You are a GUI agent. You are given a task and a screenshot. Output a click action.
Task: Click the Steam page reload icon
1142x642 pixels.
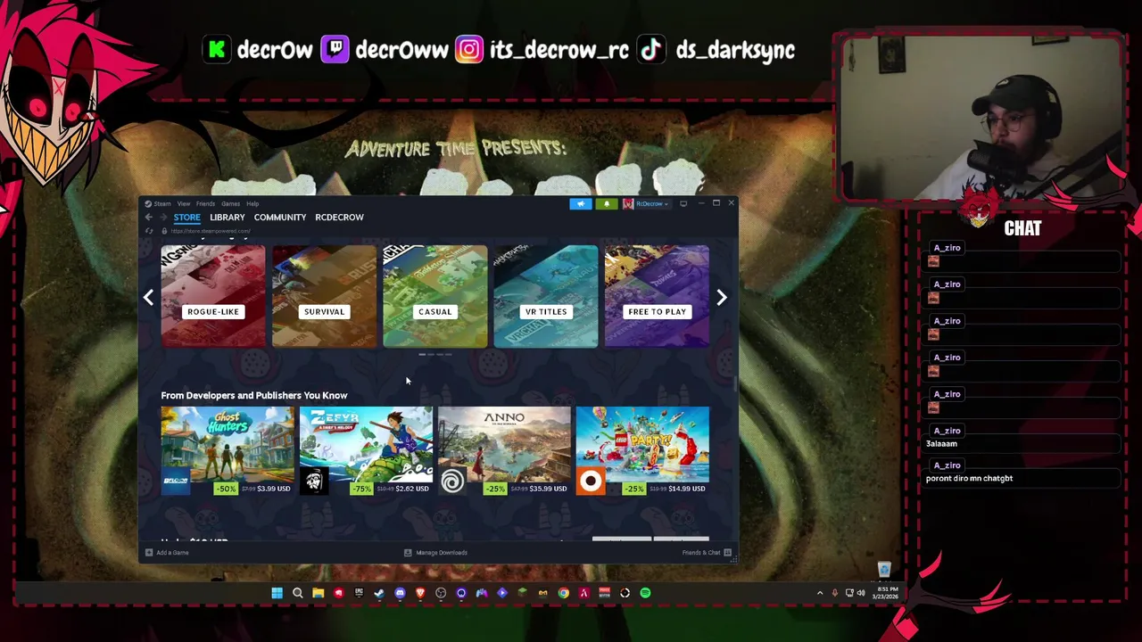point(149,231)
